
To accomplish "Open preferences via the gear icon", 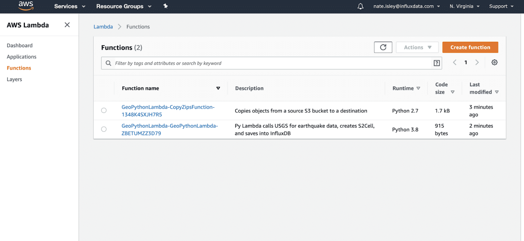I will (x=494, y=62).
